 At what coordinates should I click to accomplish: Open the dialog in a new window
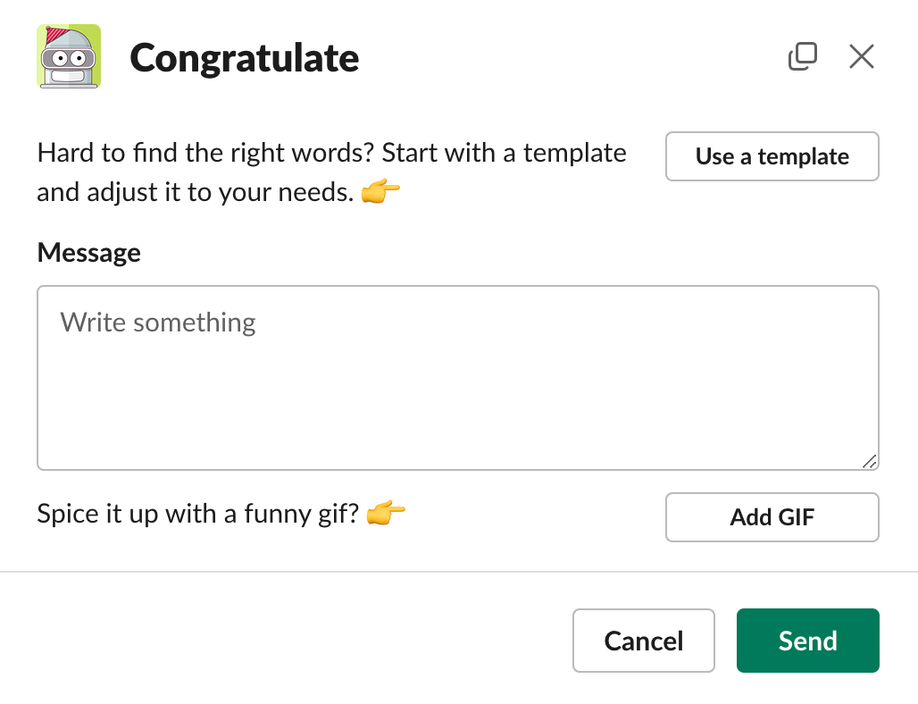(x=802, y=56)
